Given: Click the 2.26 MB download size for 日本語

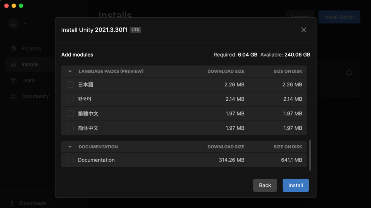Looking at the screenshot, I should click(x=234, y=84).
